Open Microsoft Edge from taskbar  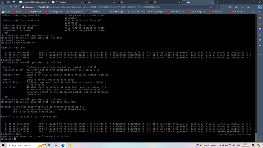pyautogui.click(x=63, y=145)
